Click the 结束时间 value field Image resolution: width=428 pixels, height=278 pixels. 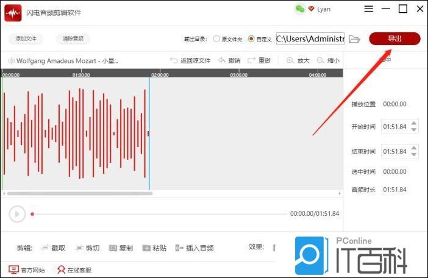point(395,151)
